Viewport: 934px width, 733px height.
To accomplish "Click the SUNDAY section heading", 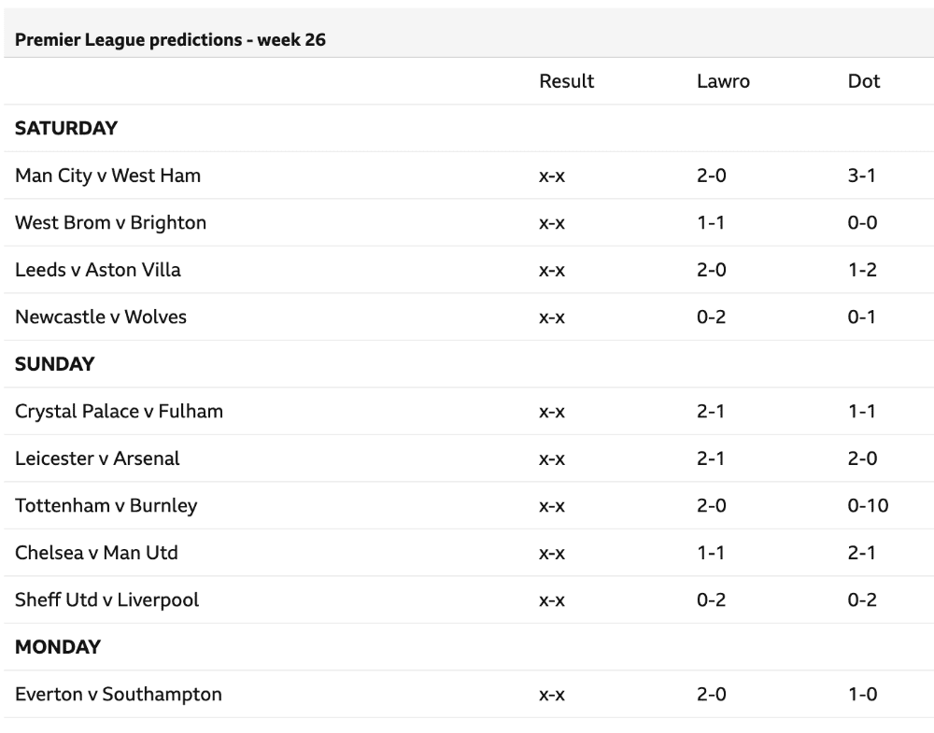I will 55,364.
